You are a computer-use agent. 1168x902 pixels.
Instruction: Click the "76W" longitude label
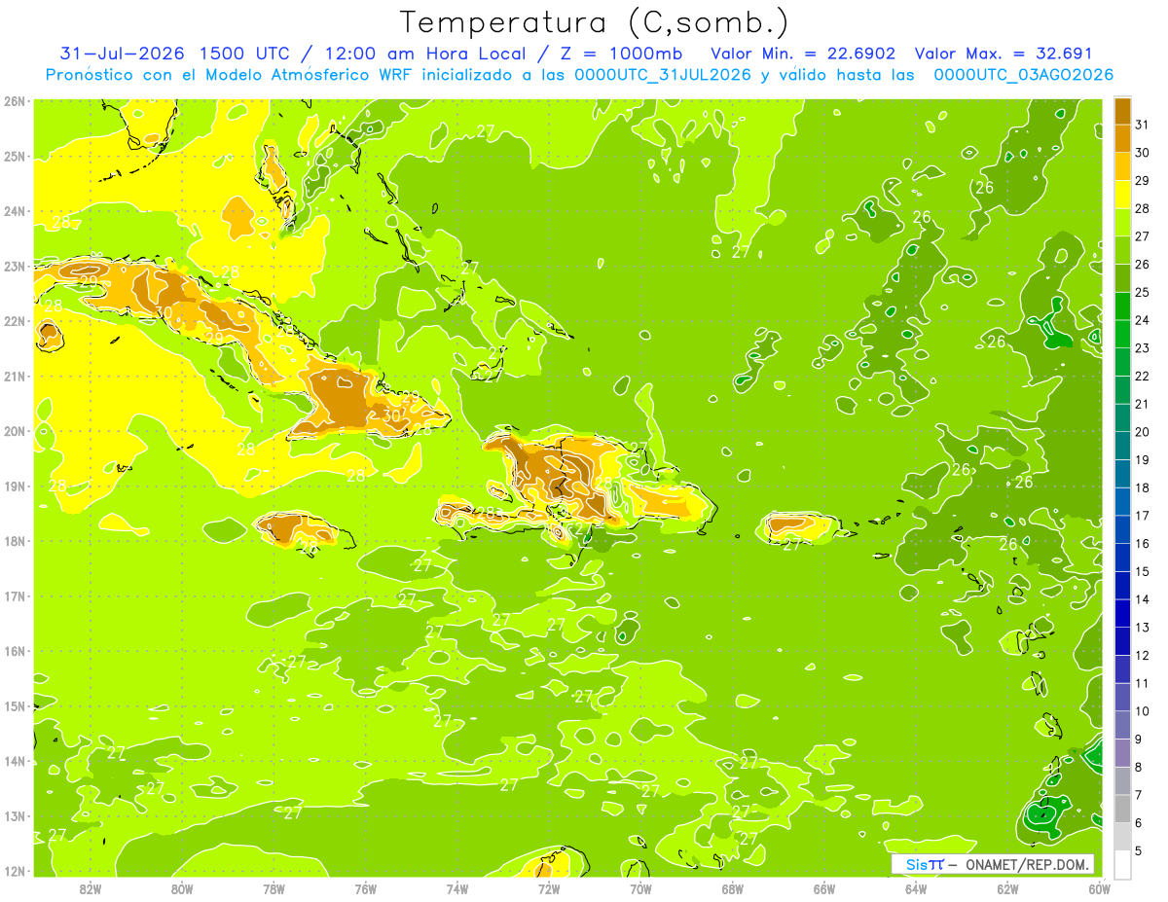point(365,888)
